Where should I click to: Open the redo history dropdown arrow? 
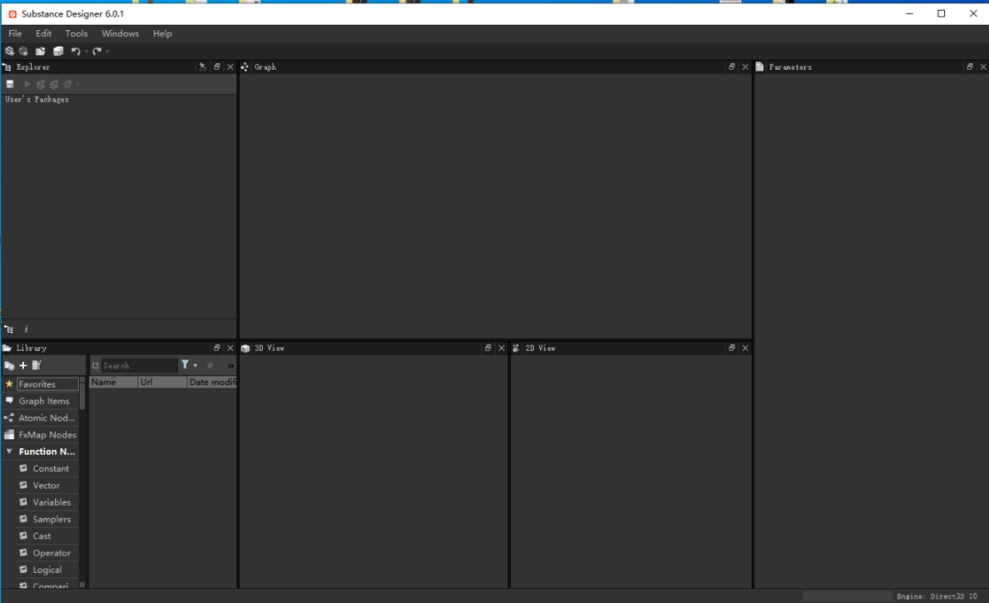(107, 51)
